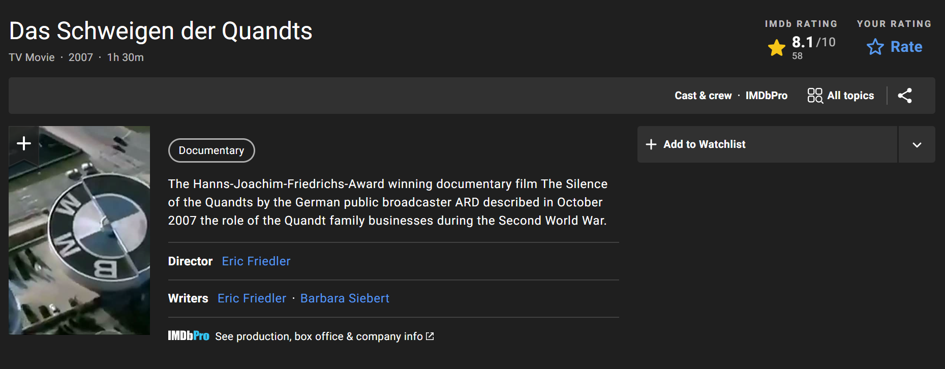Open director Eric Friedler's page
The height and width of the screenshot is (369, 945).
pyautogui.click(x=256, y=261)
